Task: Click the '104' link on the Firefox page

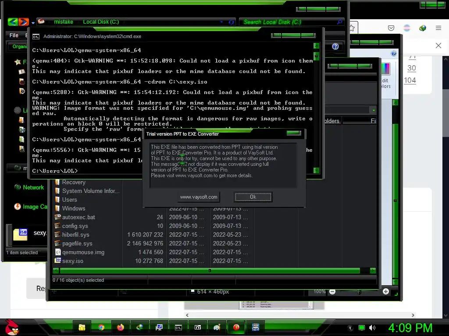Action: [410, 80]
